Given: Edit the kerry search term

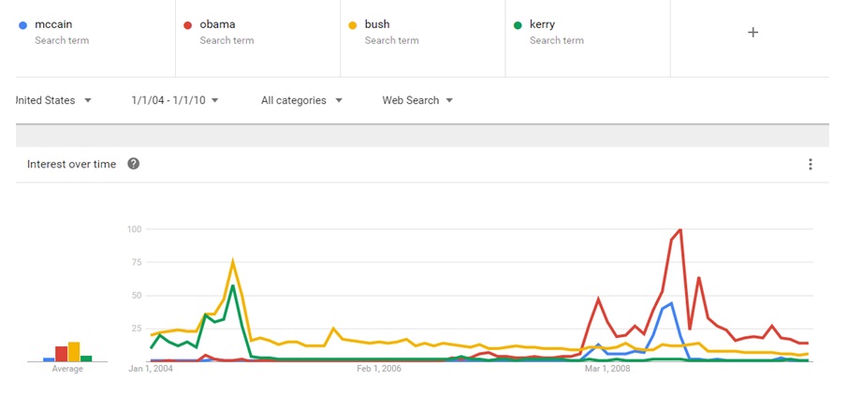Looking at the screenshot, I should pyautogui.click(x=588, y=33).
